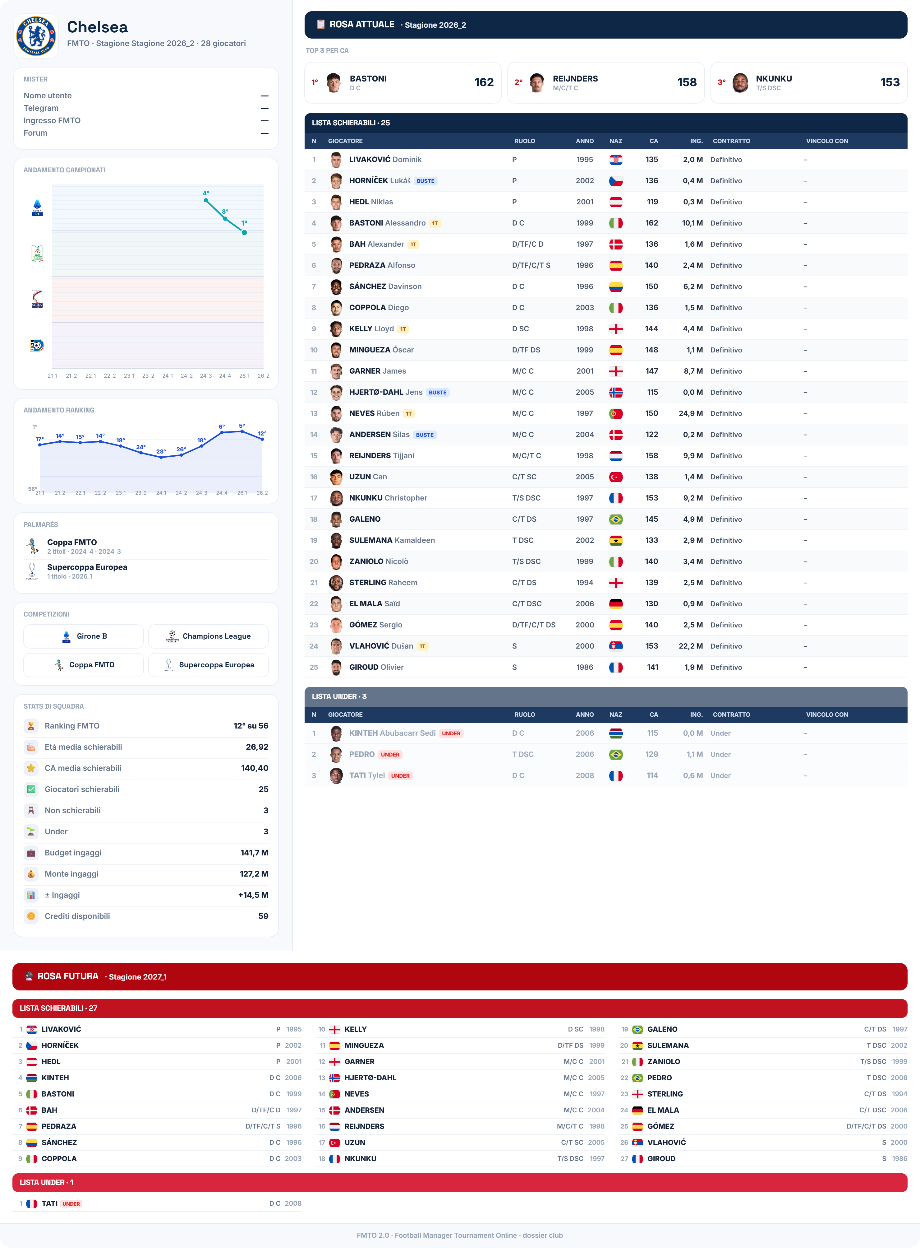Image resolution: width=920 pixels, height=1248 pixels.
Task: Click the Serie C league icon in chart
Action: [37, 299]
